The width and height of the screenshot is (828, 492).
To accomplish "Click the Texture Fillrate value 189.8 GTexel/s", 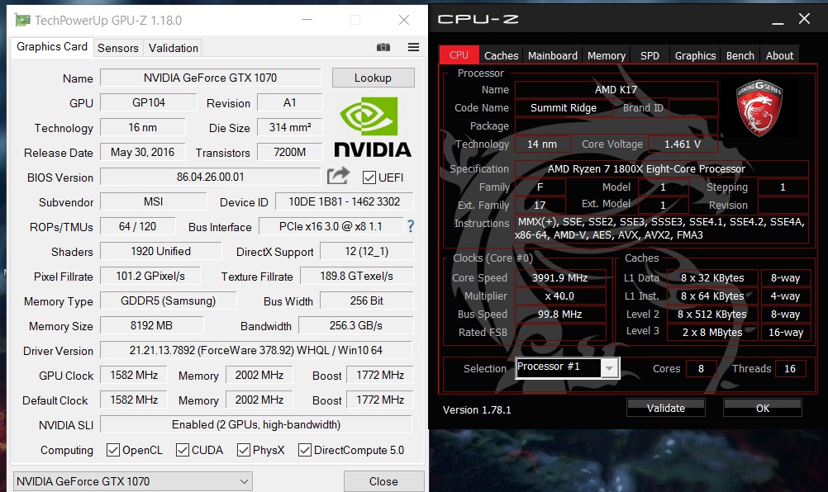I will (356, 276).
